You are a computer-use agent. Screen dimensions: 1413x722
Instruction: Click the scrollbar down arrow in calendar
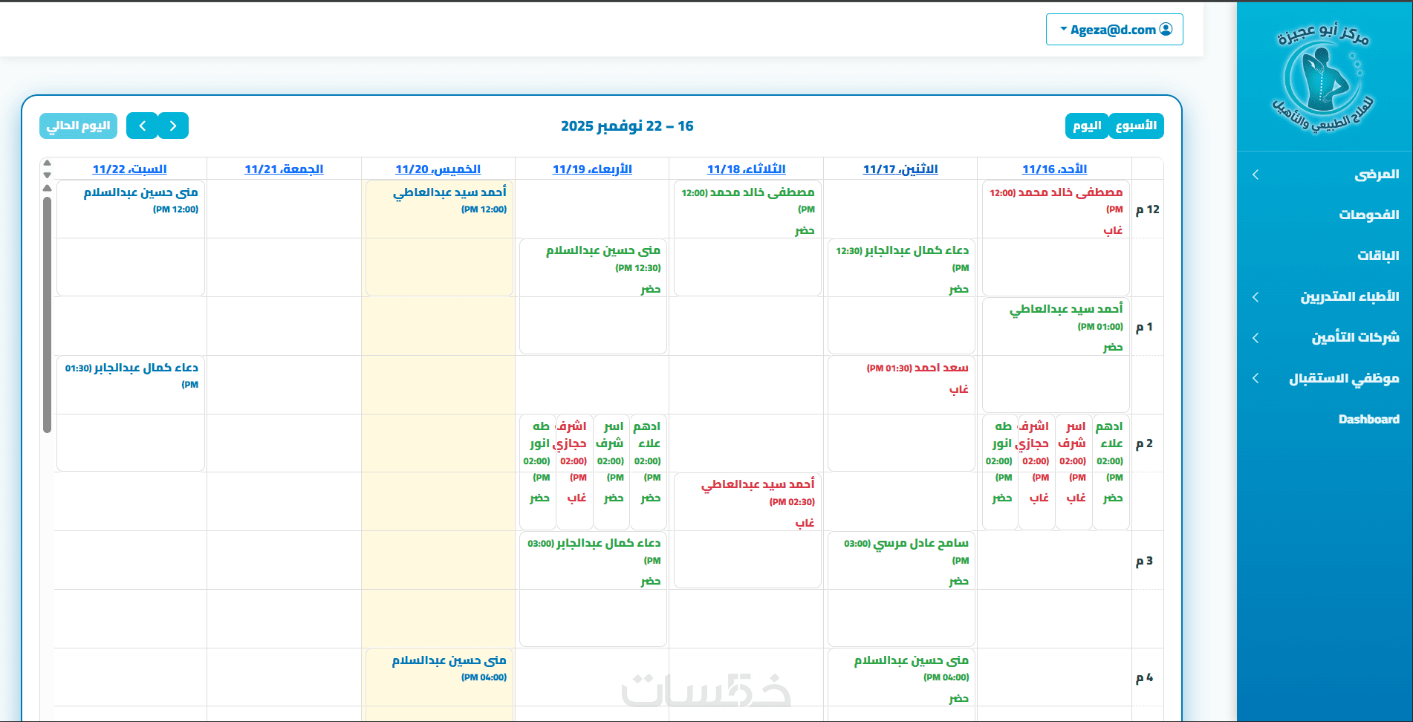pyautogui.click(x=47, y=175)
